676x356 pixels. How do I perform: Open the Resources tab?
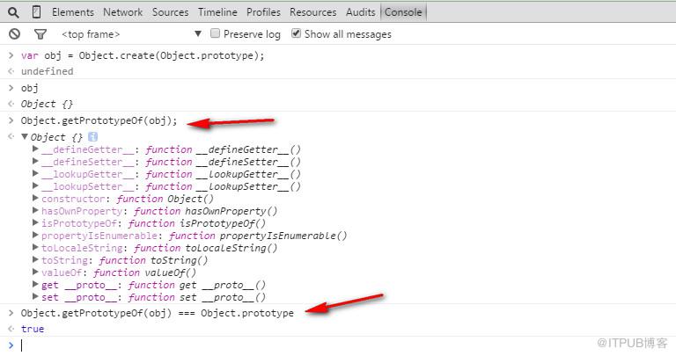[313, 12]
